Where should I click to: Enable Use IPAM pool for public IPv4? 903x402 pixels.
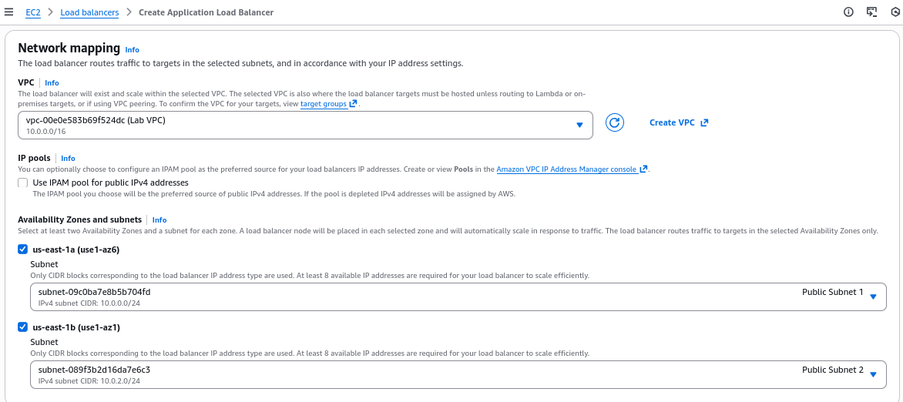23,183
